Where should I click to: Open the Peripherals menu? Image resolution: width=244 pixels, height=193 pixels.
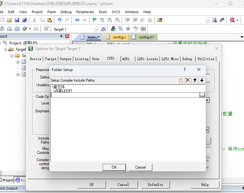point(85,12)
